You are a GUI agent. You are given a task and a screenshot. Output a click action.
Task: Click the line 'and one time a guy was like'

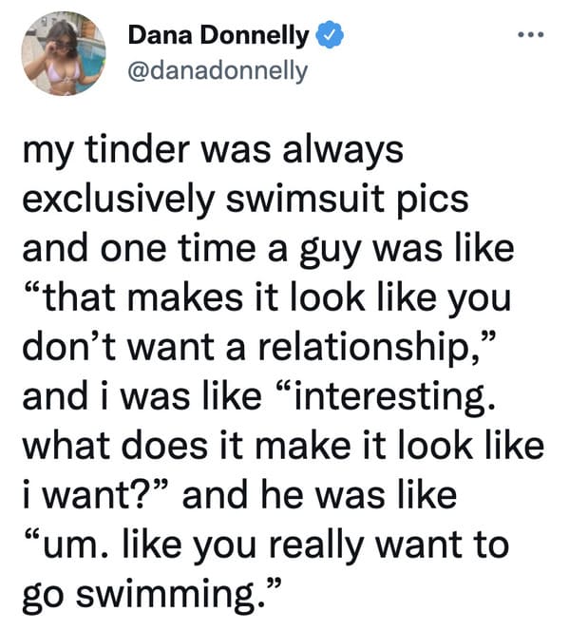268,250
